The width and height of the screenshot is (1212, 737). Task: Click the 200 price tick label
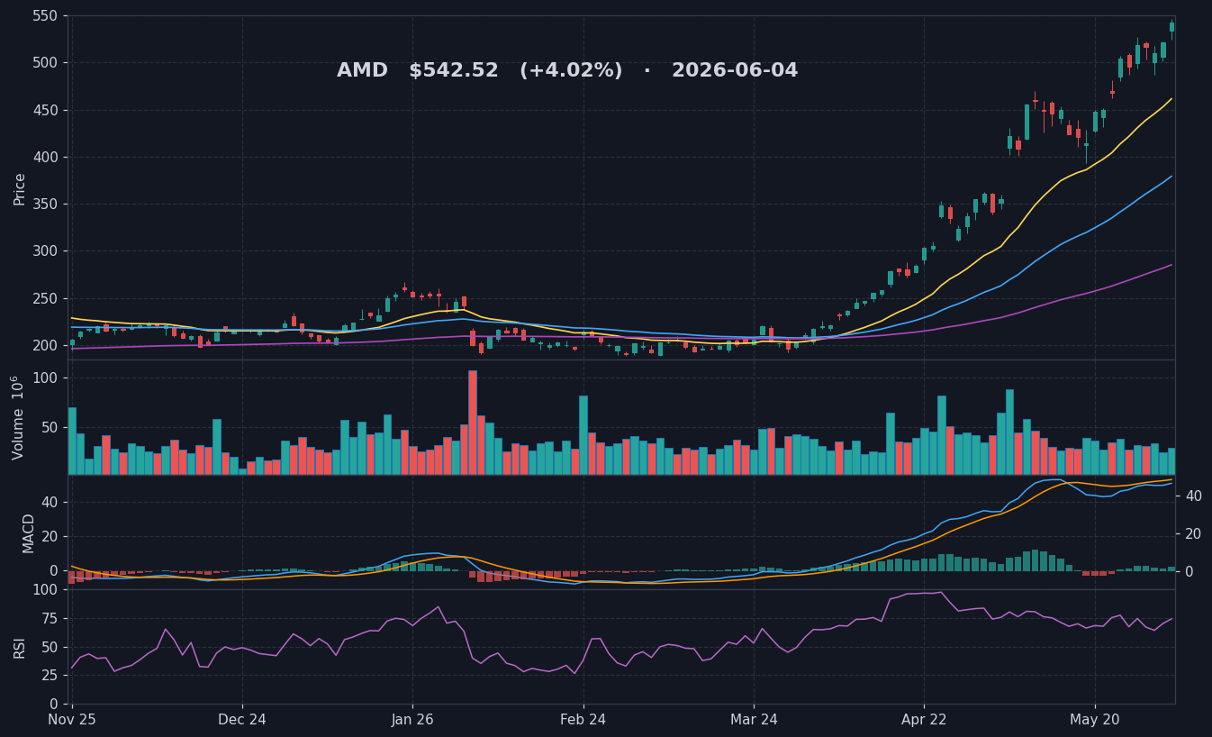pos(44,345)
